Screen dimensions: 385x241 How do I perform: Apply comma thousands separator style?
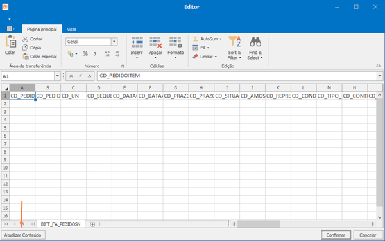click(95, 53)
